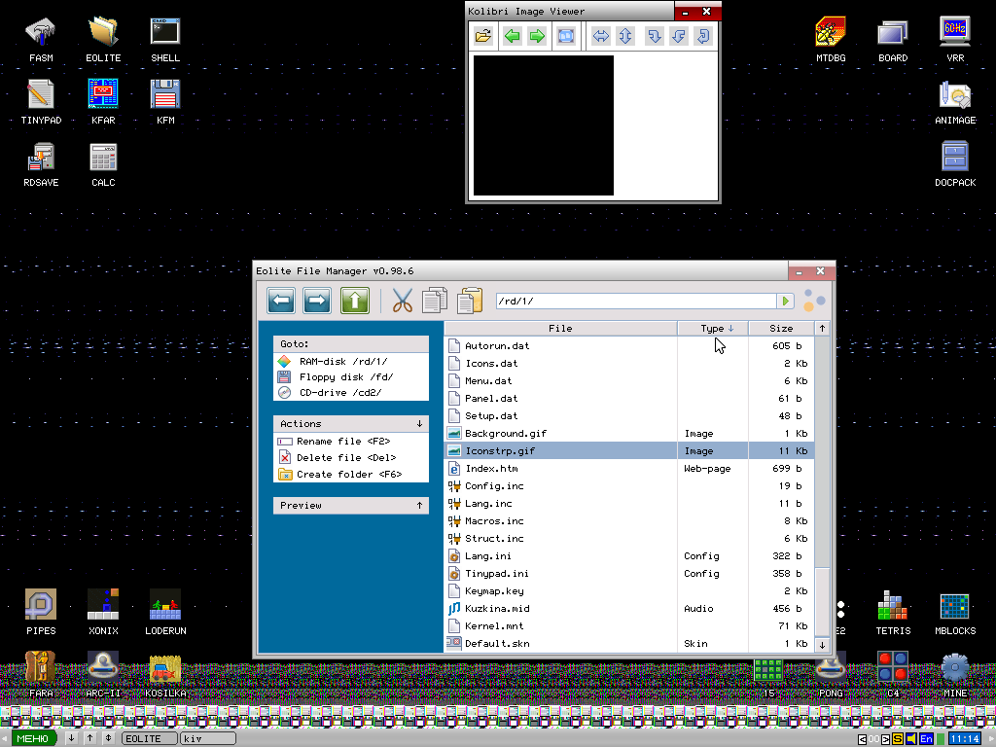
Task: Flip image horizontally in Image Viewer
Action: [600, 37]
